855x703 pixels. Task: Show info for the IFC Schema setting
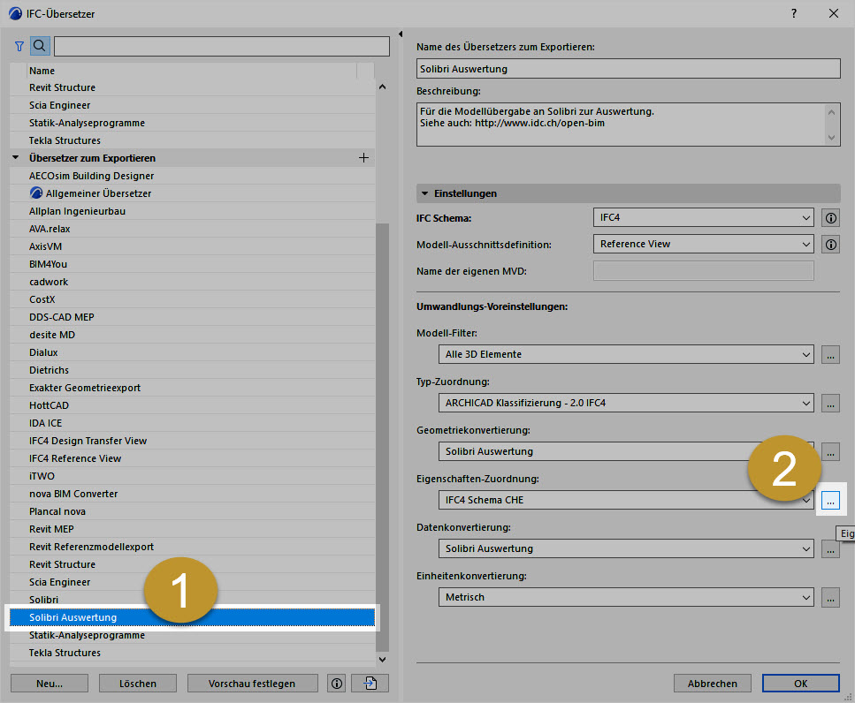pos(830,218)
